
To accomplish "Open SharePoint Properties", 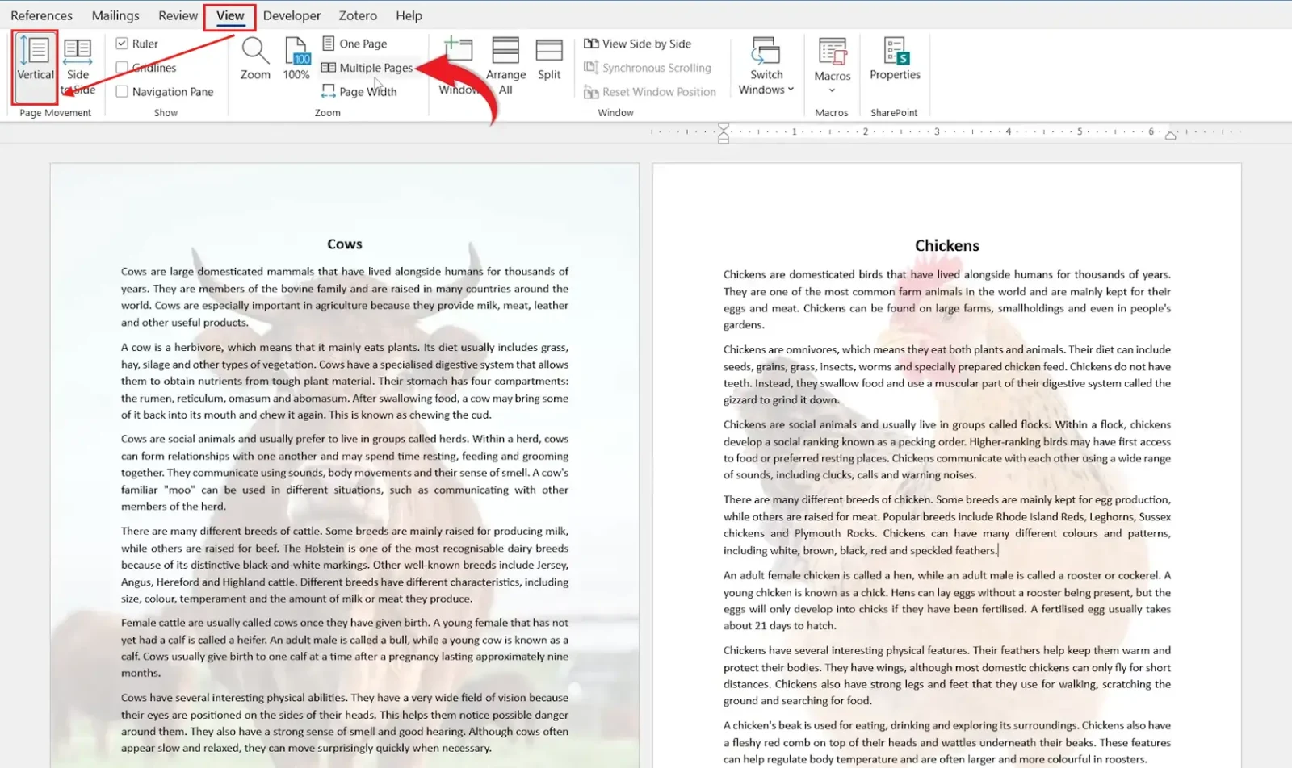I will point(895,59).
